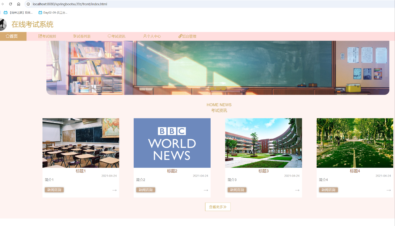Click the site info icon in address bar

(28, 4)
